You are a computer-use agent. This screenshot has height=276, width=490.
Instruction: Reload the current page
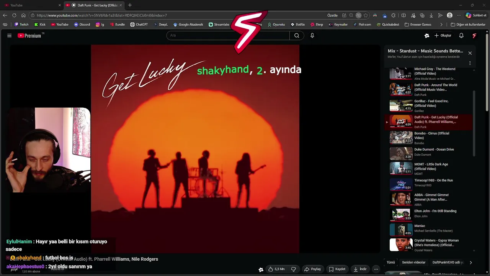(14, 15)
